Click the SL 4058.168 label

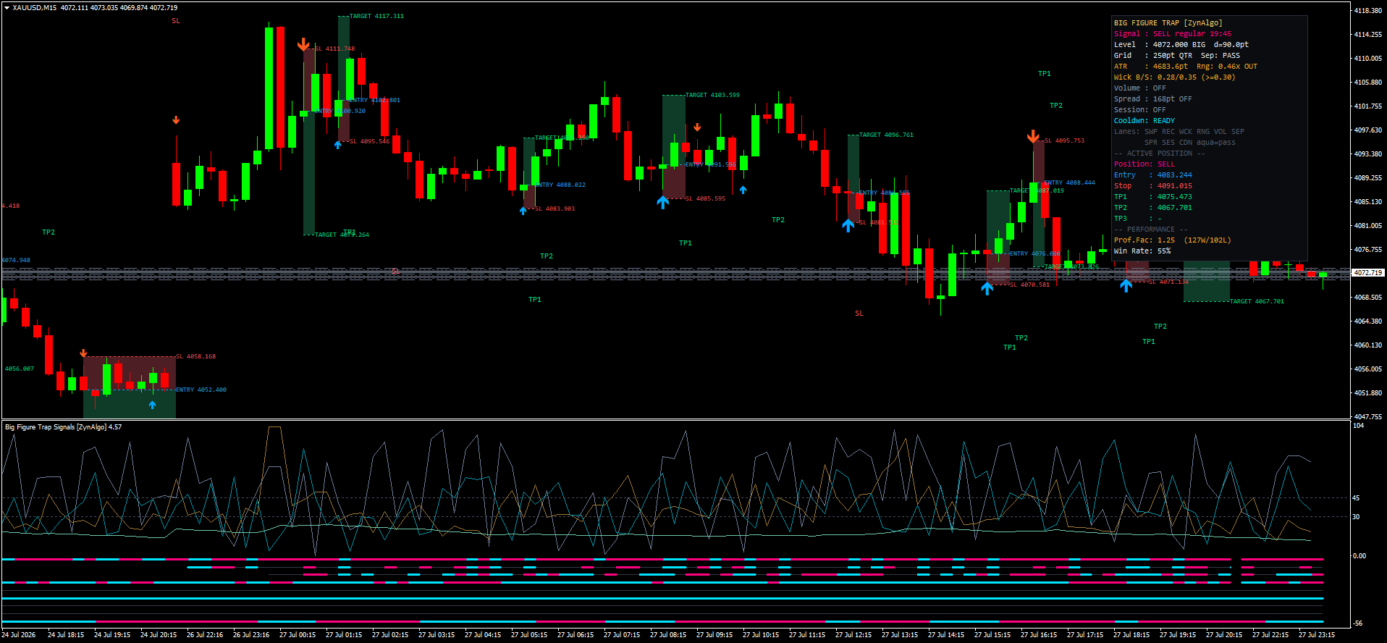(195, 356)
